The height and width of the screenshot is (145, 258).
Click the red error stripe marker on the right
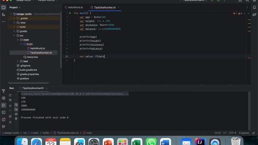[x=250, y=58]
